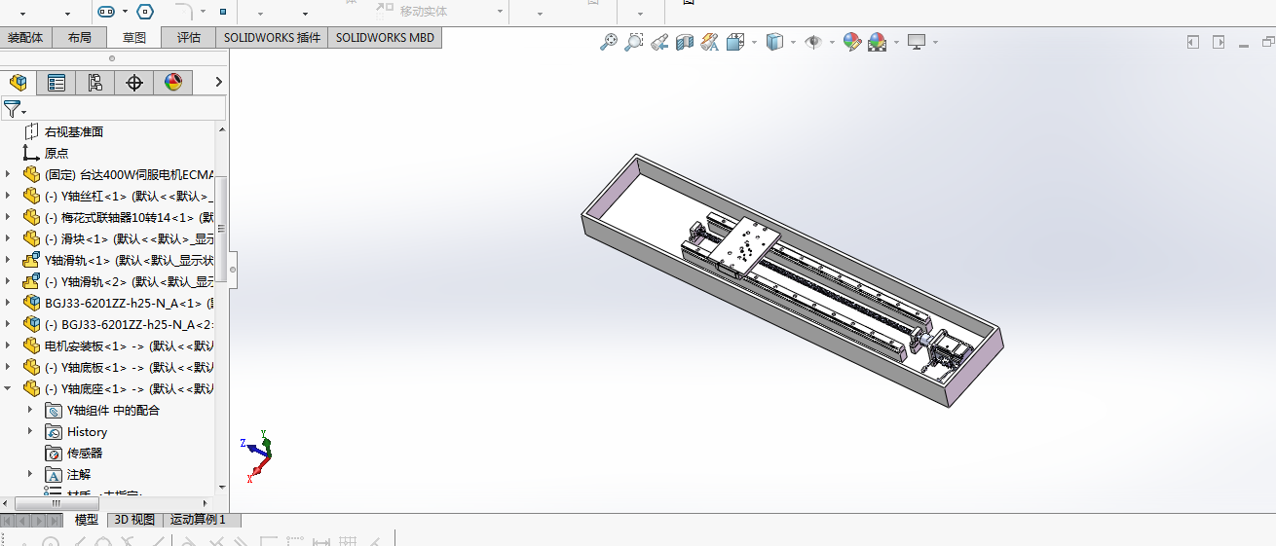Click the Zoom to Area icon

634,42
